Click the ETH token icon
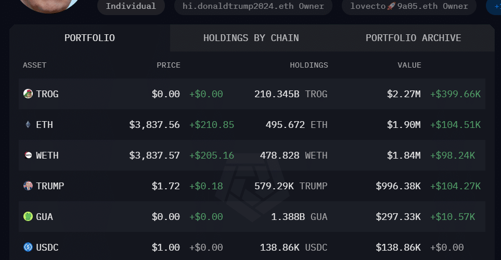Screen dimensions: 501x260 (x=28, y=125)
